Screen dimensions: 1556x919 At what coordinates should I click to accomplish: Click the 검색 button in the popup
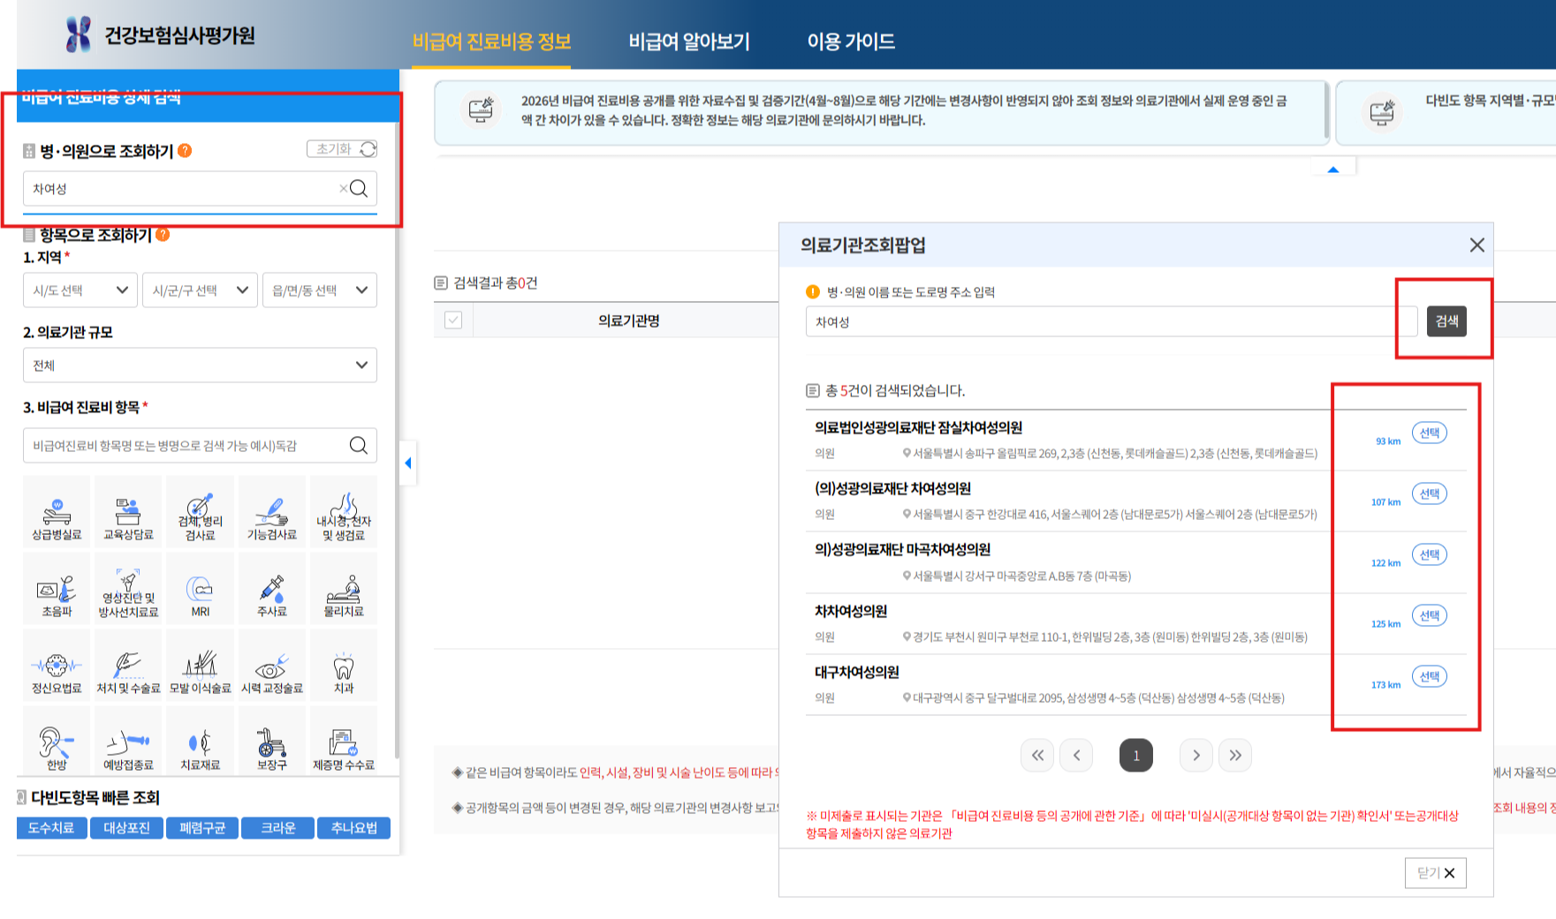coord(1446,320)
